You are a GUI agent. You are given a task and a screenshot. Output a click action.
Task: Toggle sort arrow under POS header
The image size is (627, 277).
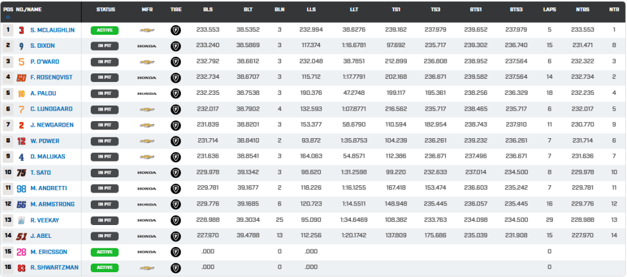tap(7, 17)
